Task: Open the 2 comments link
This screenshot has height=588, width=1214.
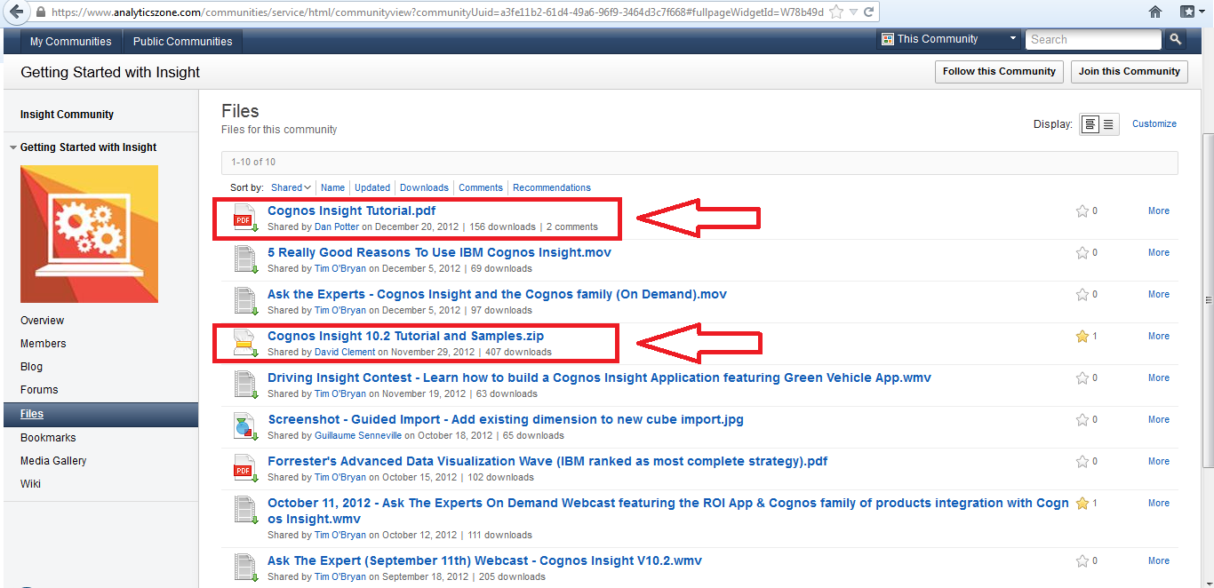Action: click(572, 227)
